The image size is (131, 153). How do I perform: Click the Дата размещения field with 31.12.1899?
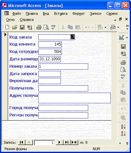[50, 59]
